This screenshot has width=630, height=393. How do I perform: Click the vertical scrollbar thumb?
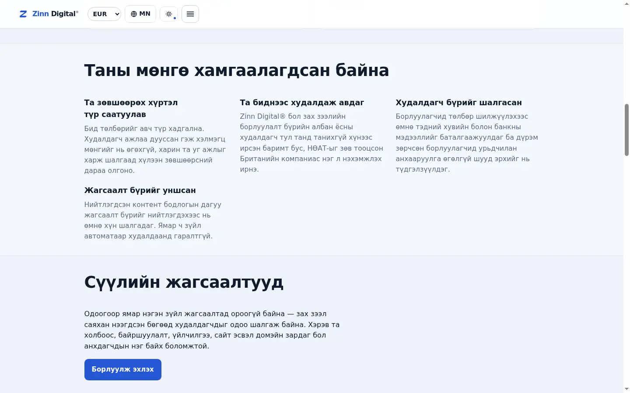click(x=626, y=130)
